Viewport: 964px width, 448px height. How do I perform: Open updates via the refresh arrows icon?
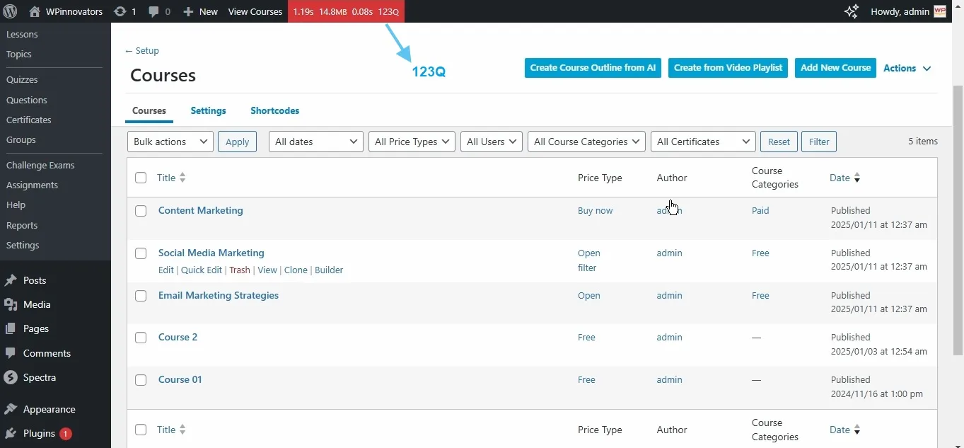[x=122, y=11]
